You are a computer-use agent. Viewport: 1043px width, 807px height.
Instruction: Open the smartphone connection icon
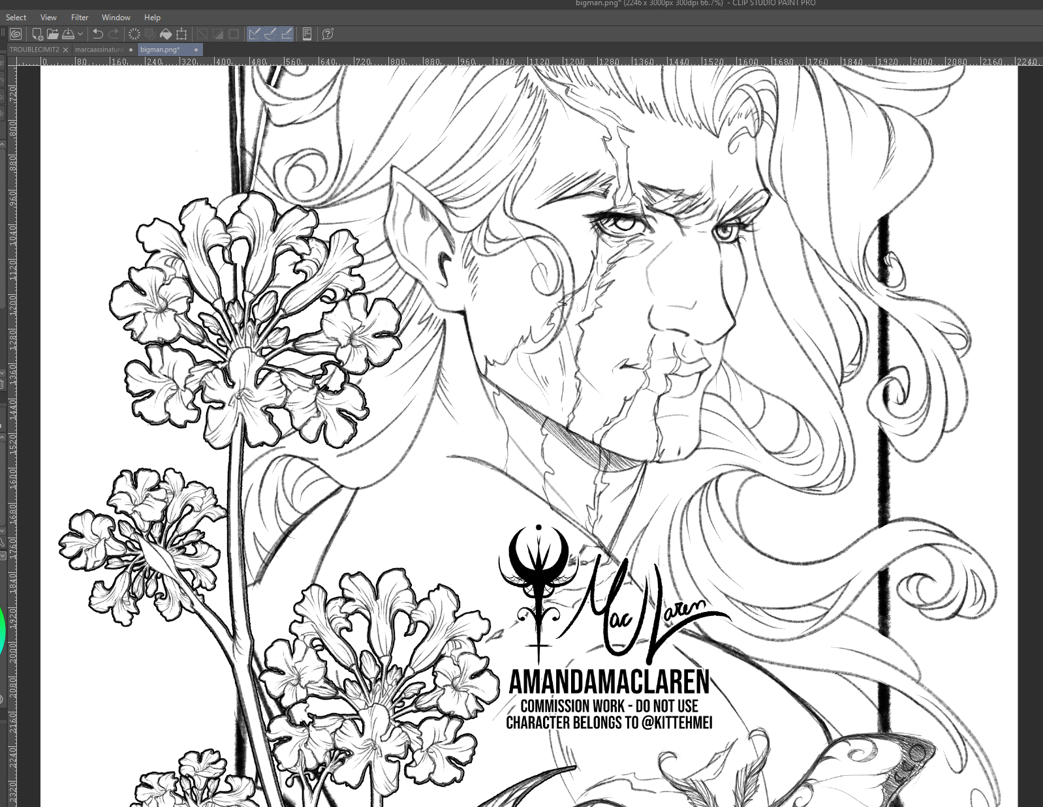coord(307,34)
